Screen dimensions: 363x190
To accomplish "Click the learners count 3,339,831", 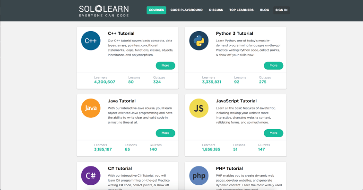I will pos(211,82).
